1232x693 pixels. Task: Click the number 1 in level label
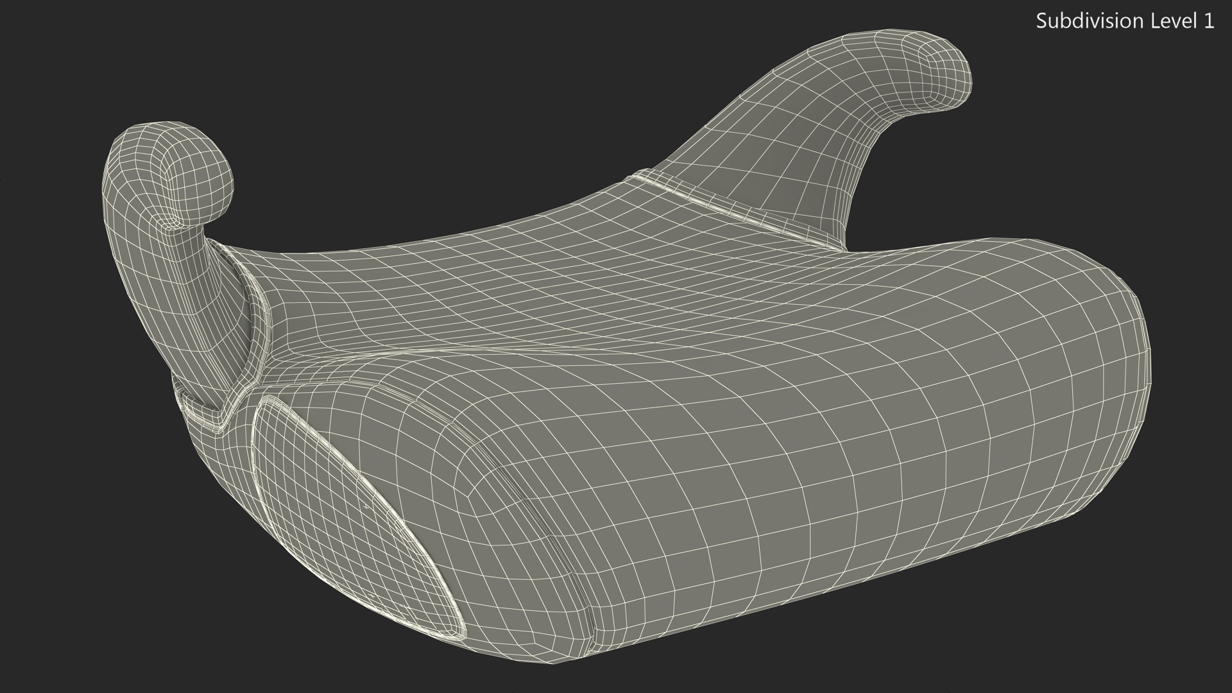click(x=1209, y=21)
